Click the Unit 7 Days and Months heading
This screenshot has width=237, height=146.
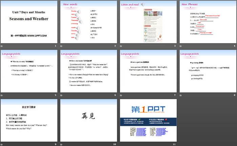click(29, 12)
